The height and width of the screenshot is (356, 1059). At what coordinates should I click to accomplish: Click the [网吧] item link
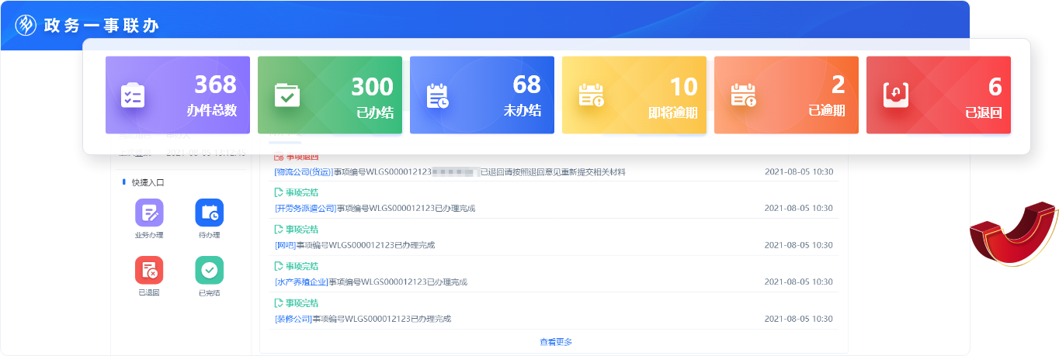(285, 245)
